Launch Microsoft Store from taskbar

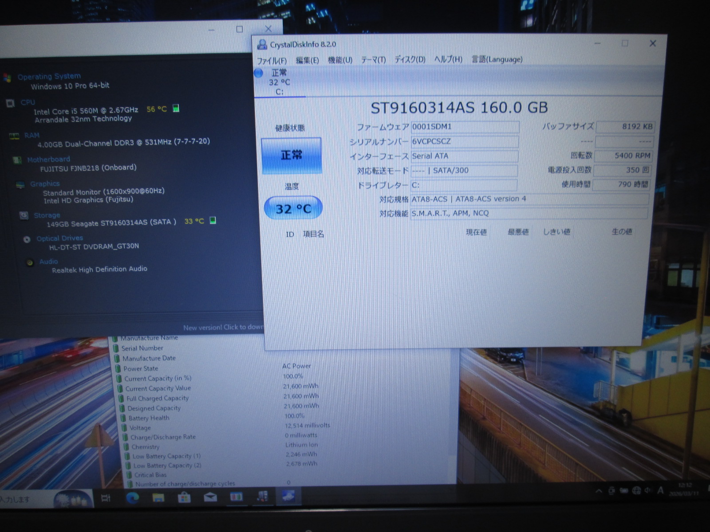point(184,498)
